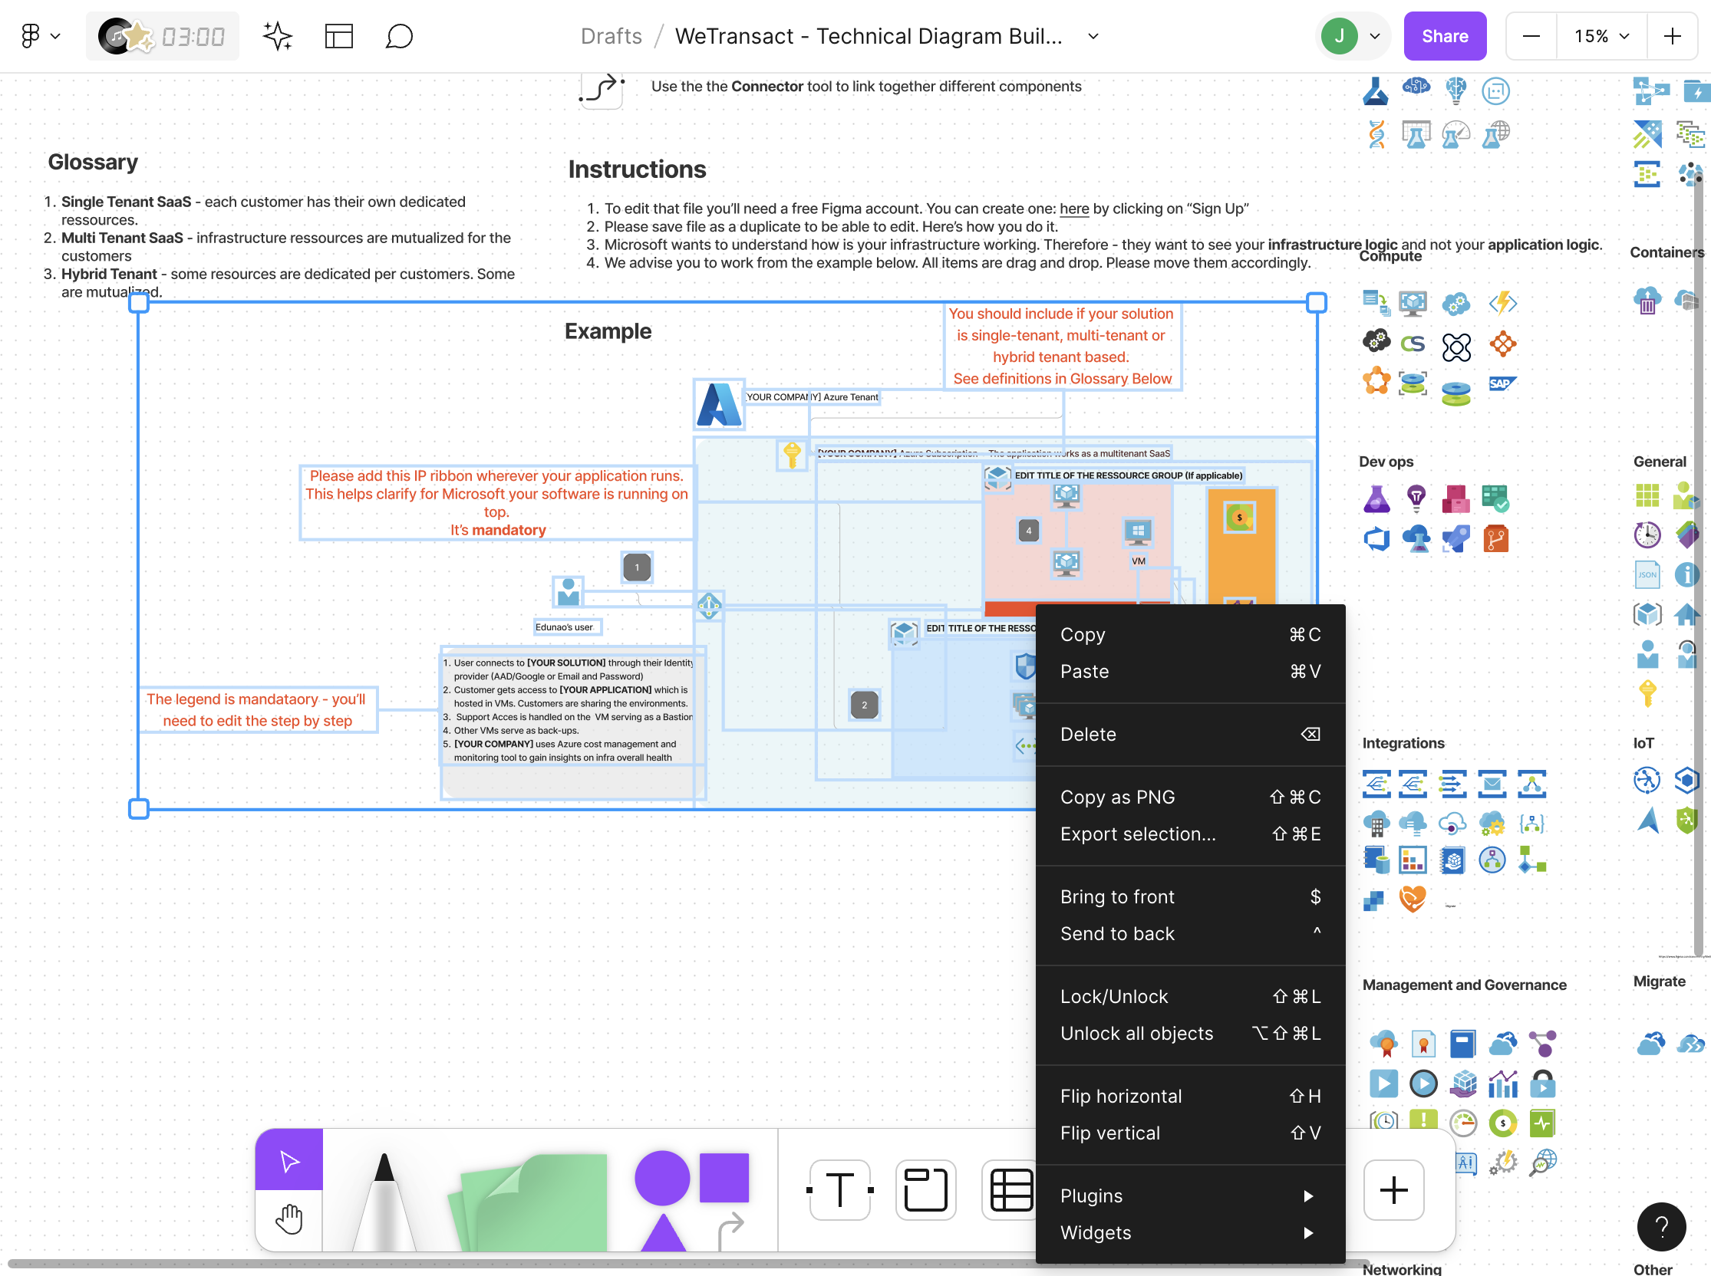Select the Example heading text
The height and width of the screenshot is (1276, 1711).
pos(608,331)
